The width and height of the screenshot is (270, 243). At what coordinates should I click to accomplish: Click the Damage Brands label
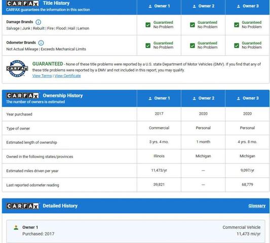20,22
